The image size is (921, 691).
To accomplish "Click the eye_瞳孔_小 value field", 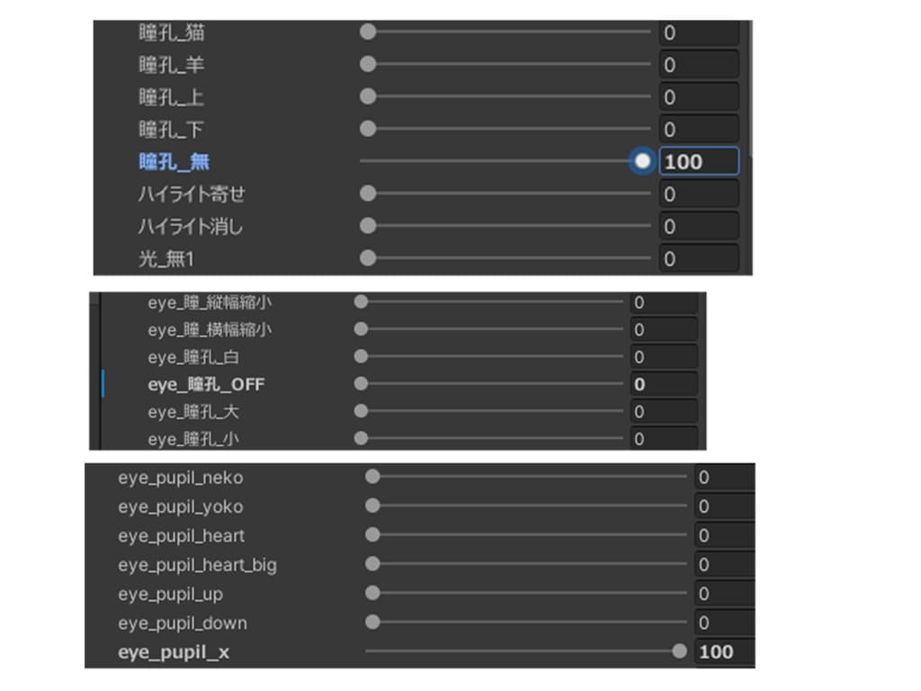I will pyautogui.click(x=663, y=439).
